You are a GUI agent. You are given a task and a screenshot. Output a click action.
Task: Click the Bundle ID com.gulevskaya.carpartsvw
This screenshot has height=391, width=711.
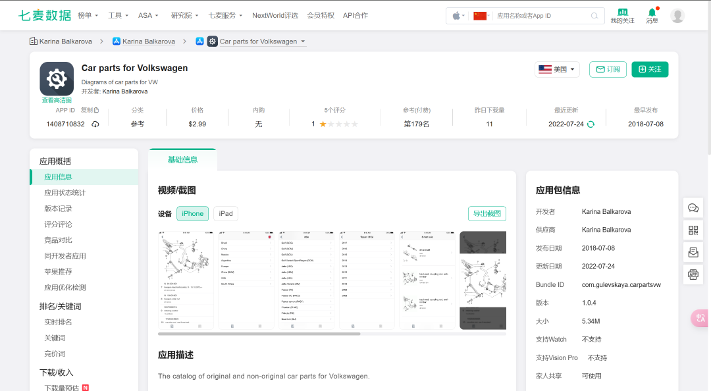click(621, 285)
